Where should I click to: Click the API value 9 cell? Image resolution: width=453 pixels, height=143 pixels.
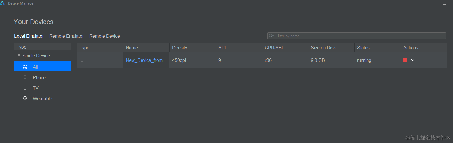[x=239, y=60]
